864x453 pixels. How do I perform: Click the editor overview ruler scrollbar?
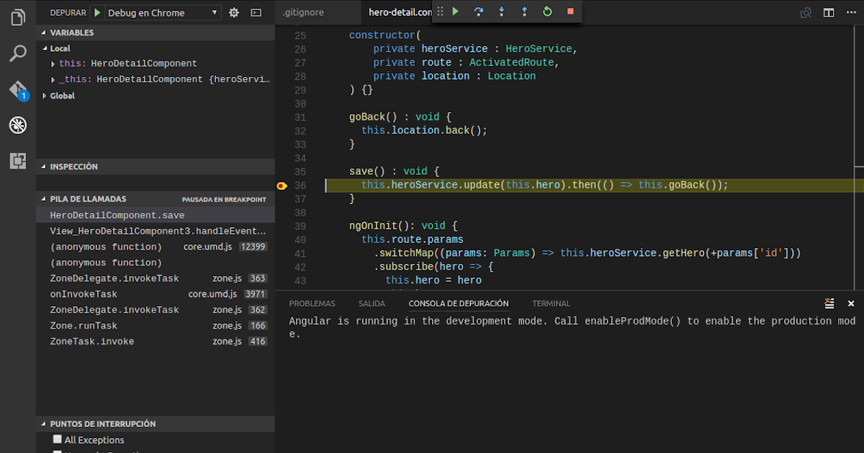pyautogui.click(x=858, y=158)
